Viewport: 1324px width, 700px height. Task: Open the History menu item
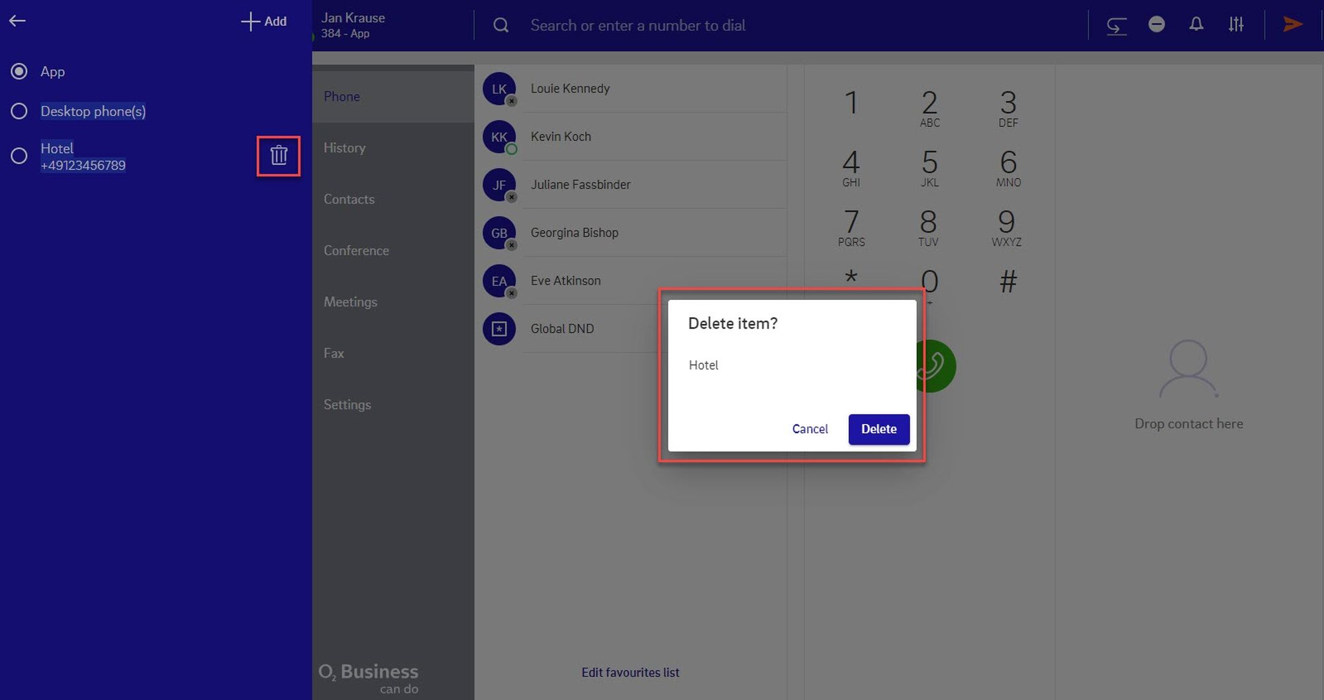pyautogui.click(x=344, y=148)
